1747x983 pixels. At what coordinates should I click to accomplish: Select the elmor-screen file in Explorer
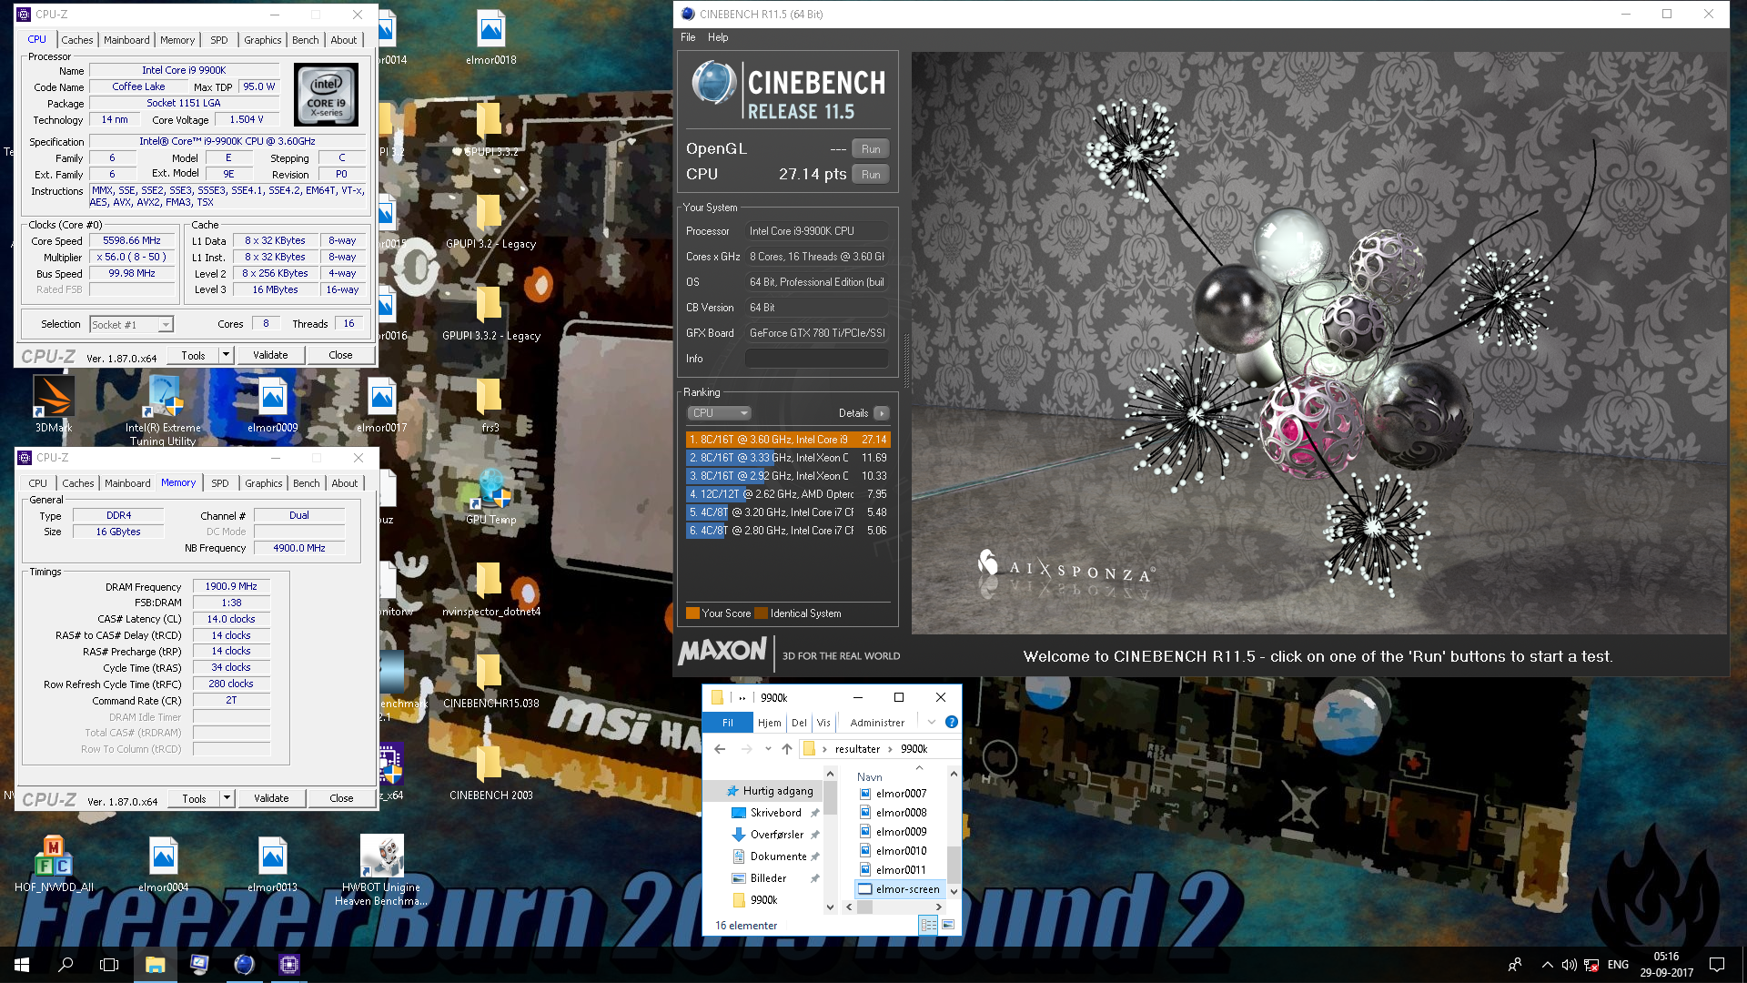coord(900,889)
